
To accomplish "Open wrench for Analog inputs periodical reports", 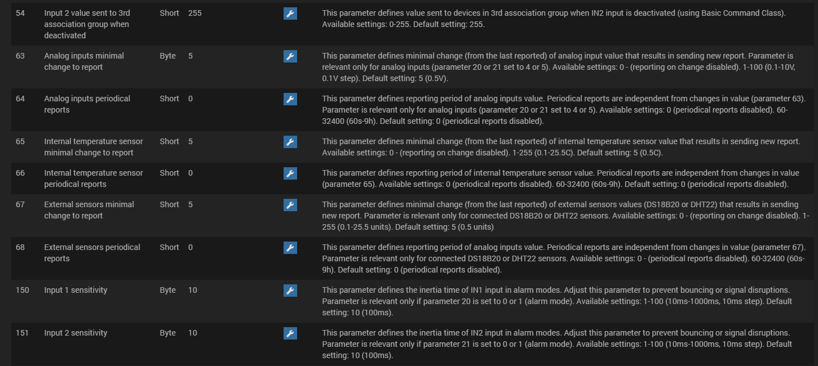I will 290,99.
